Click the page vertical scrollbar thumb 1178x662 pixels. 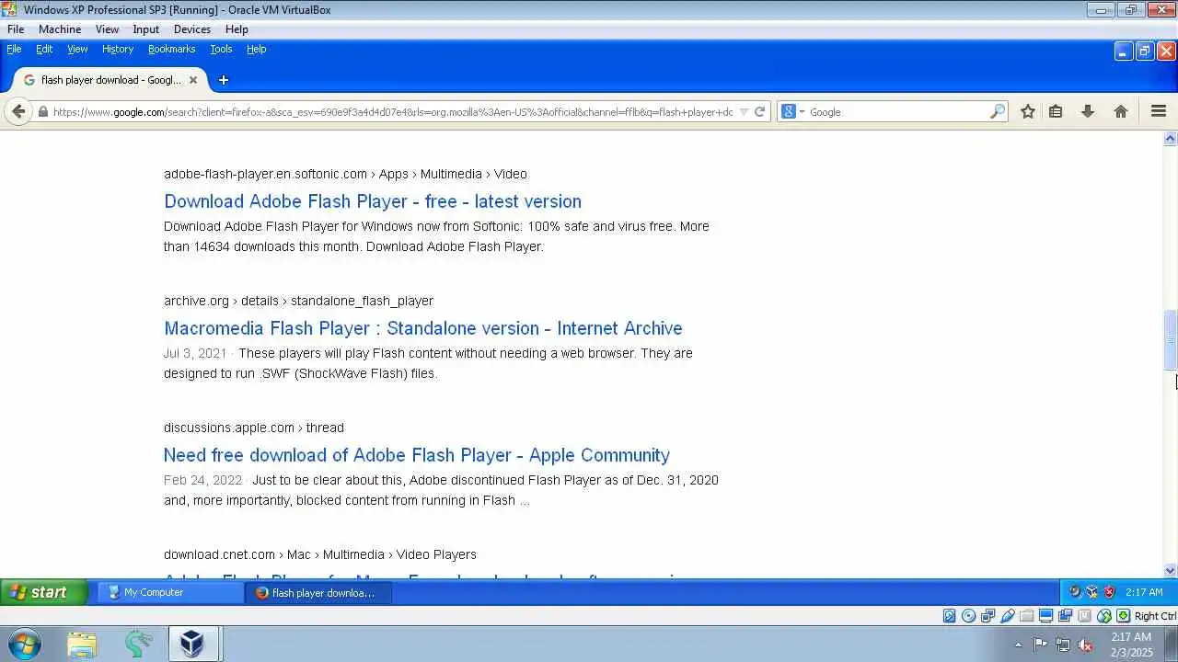tap(1171, 340)
